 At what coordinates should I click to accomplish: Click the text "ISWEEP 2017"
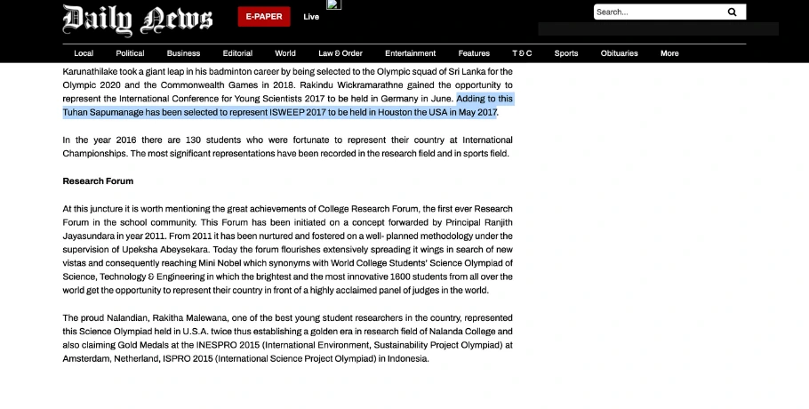coord(298,112)
